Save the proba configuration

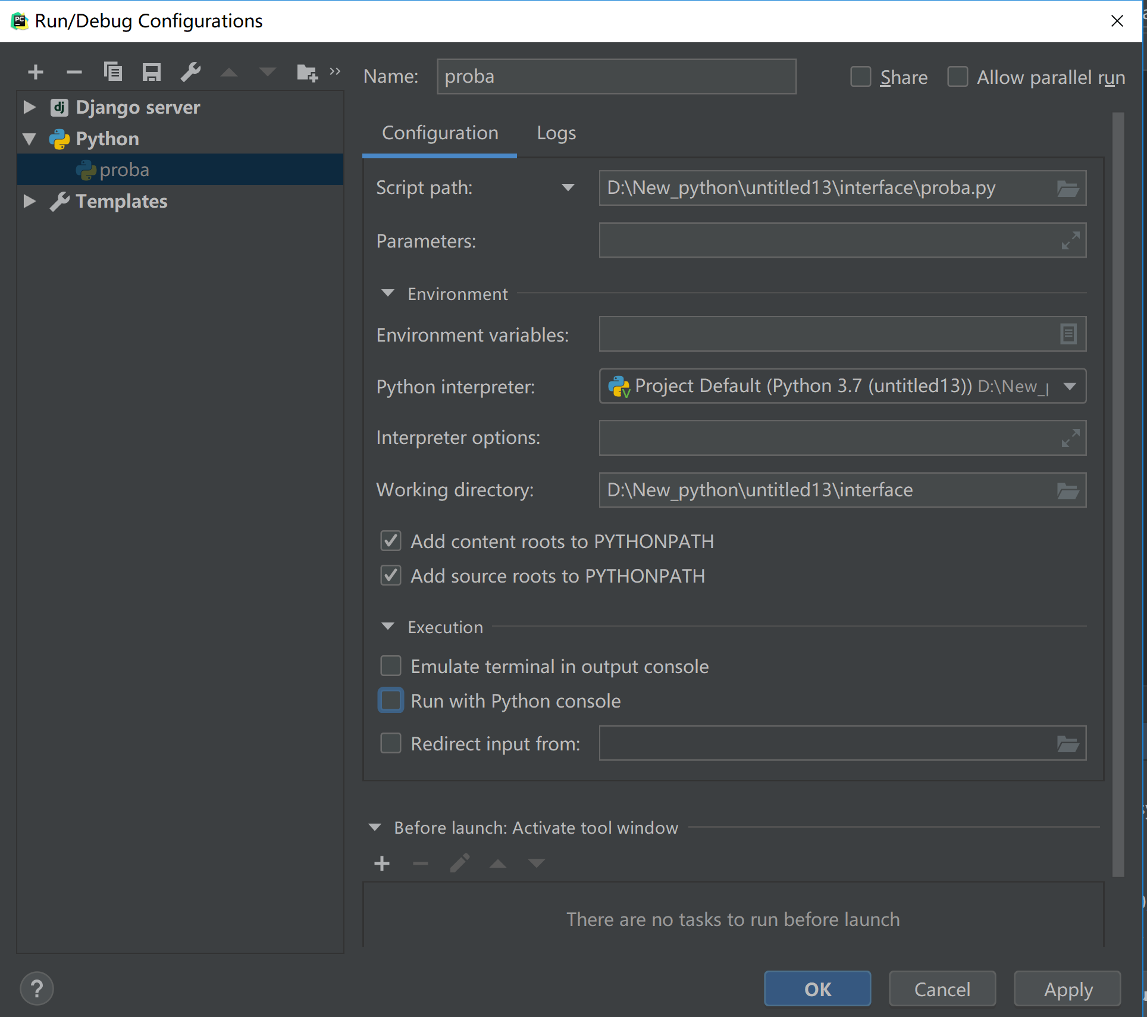(151, 71)
